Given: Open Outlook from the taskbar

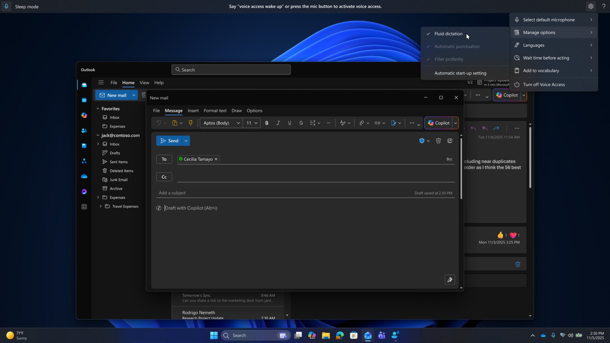Looking at the screenshot, I should pos(368,335).
